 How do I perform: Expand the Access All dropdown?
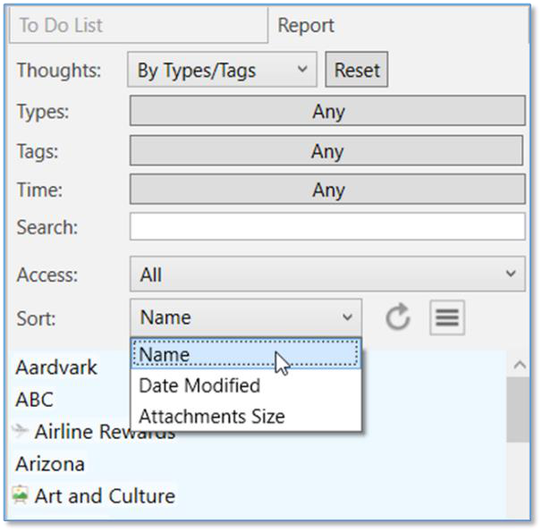[326, 274]
